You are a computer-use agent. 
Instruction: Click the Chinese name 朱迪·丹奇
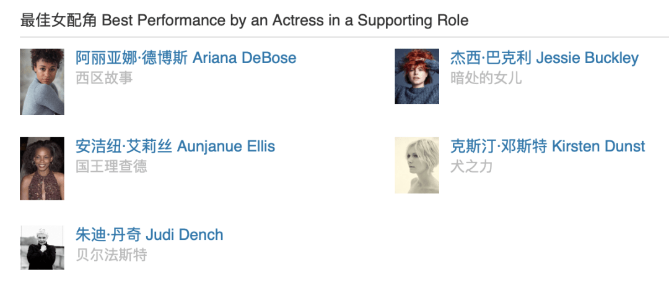(108, 235)
